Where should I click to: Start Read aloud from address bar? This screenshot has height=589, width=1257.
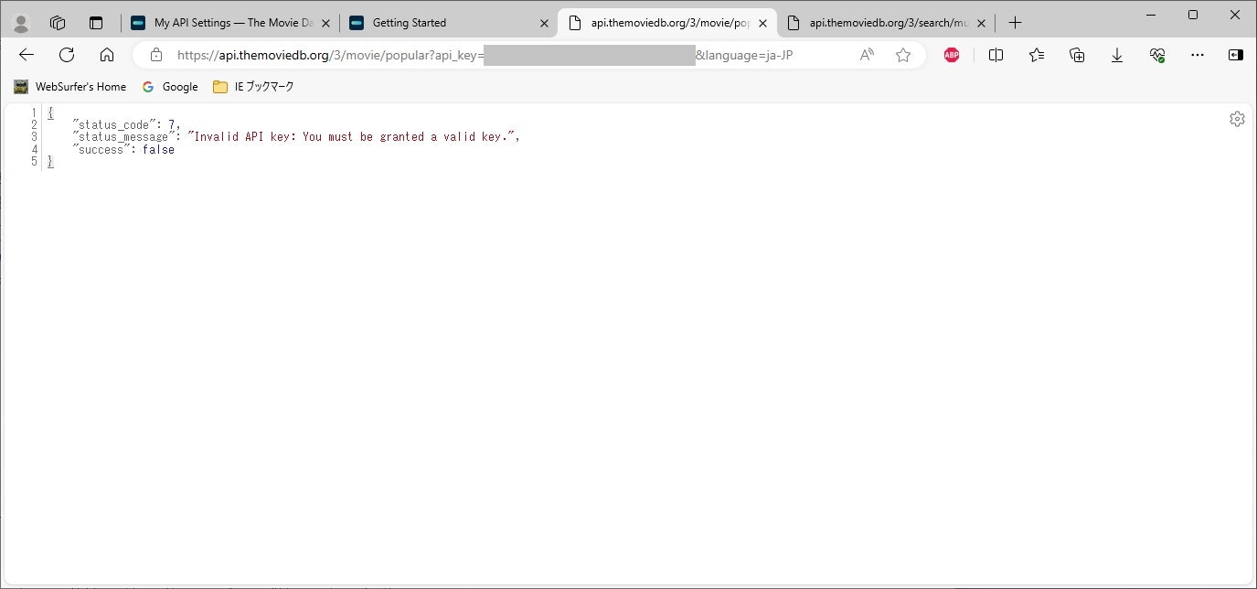tap(867, 55)
